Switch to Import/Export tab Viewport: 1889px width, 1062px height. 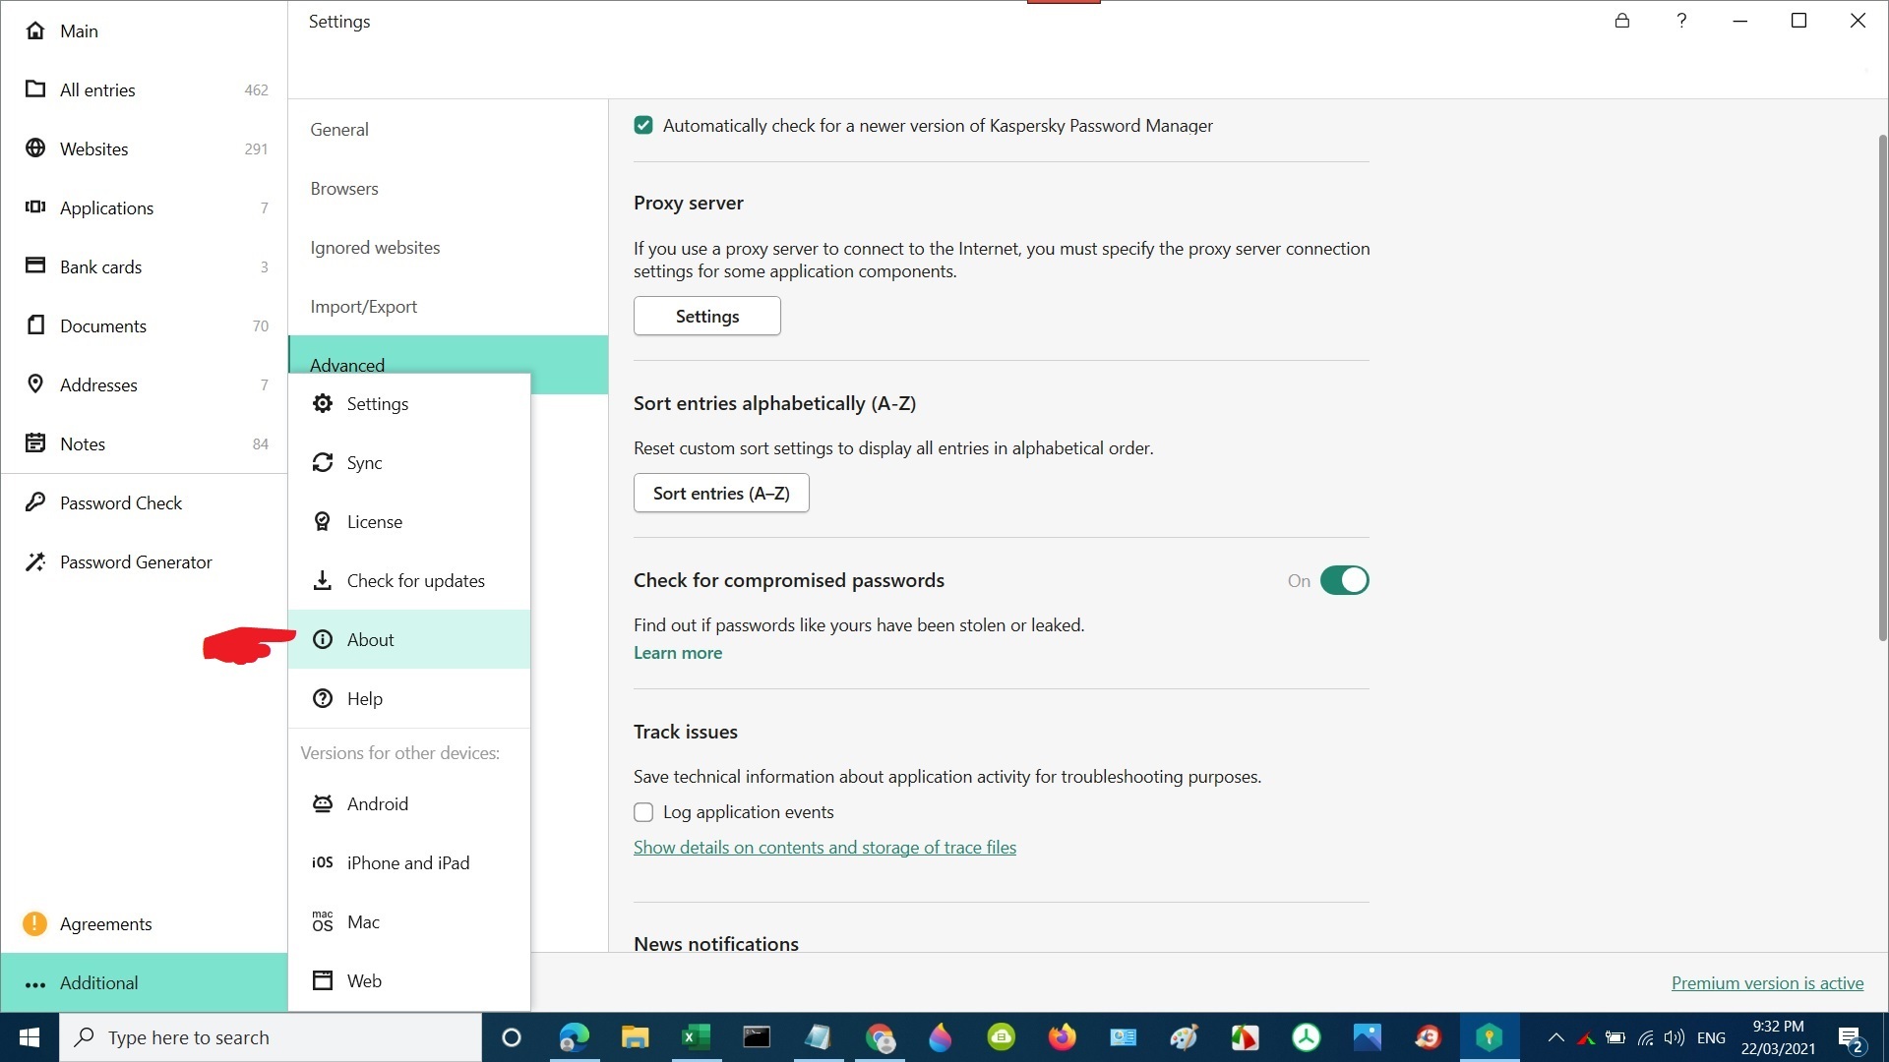pos(449,306)
